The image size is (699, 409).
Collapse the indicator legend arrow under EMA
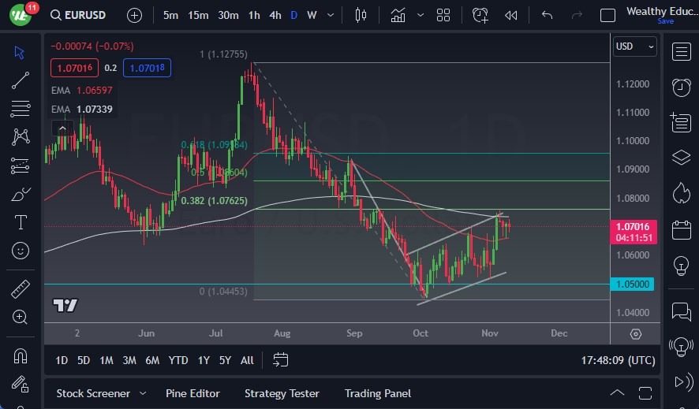62,128
